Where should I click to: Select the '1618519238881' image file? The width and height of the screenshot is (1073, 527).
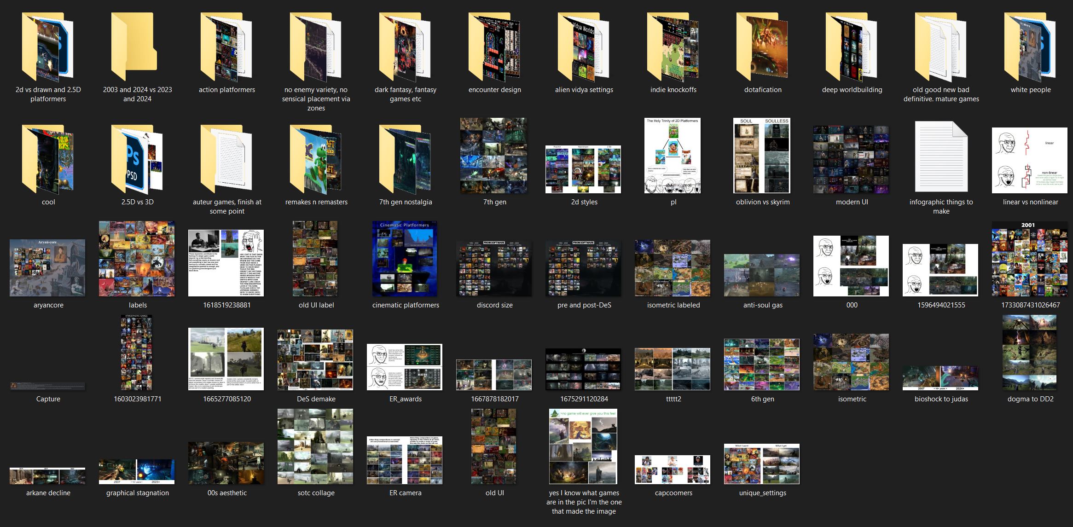tap(226, 263)
